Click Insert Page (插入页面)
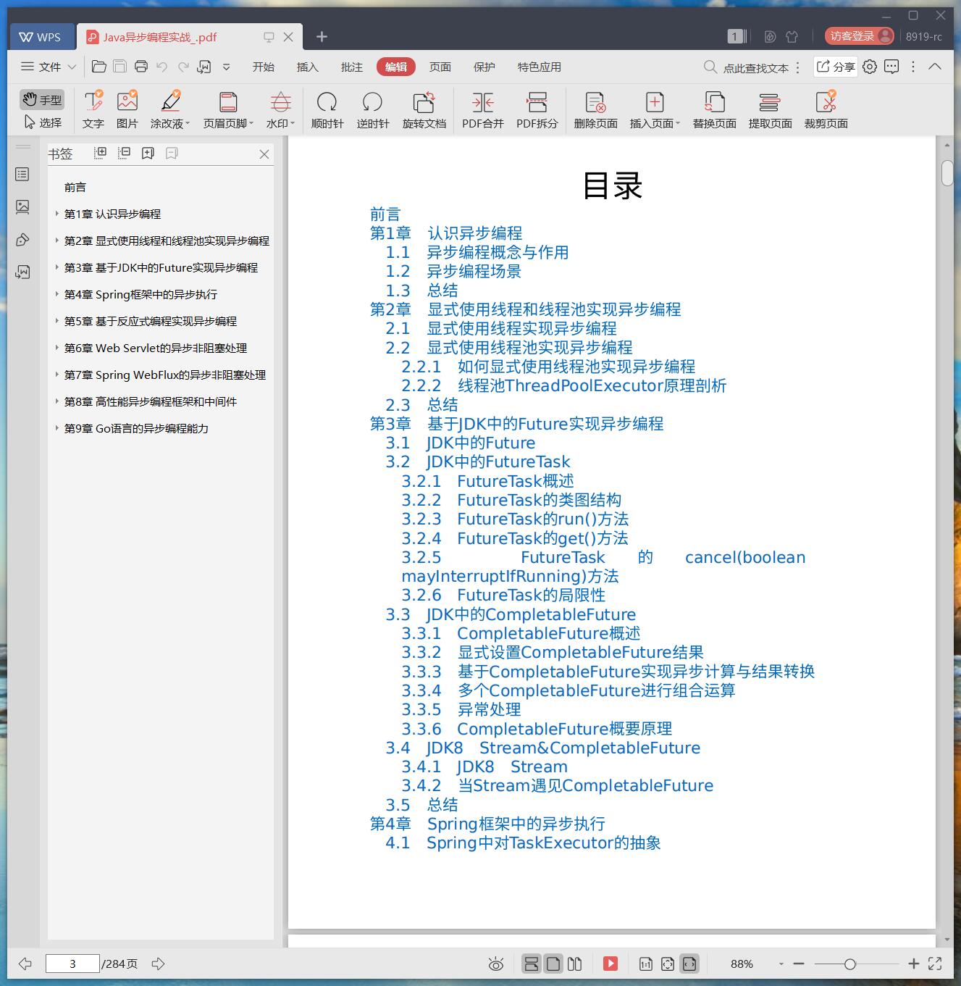Screen dimensions: 961x986 pos(655,110)
